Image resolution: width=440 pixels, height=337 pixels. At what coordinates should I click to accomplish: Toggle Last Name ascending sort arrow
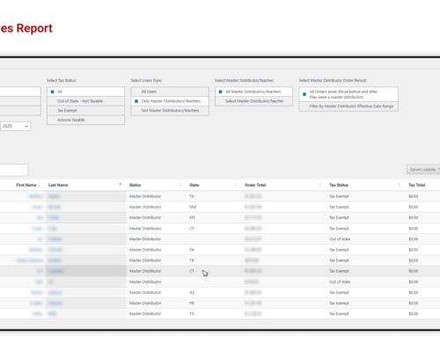pos(121,185)
